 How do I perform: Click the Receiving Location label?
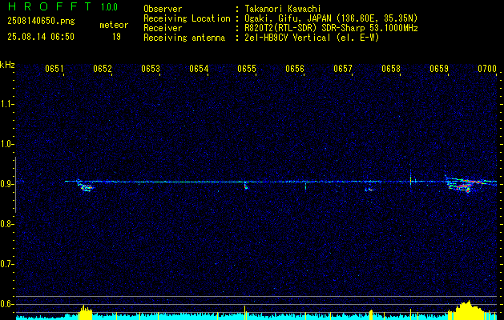coord(187,18)
